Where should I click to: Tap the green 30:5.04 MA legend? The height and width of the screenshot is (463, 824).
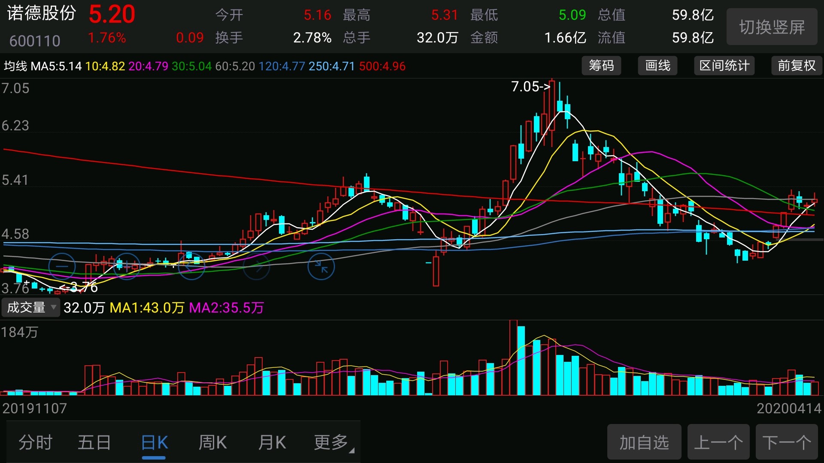[x=192, y=66]
